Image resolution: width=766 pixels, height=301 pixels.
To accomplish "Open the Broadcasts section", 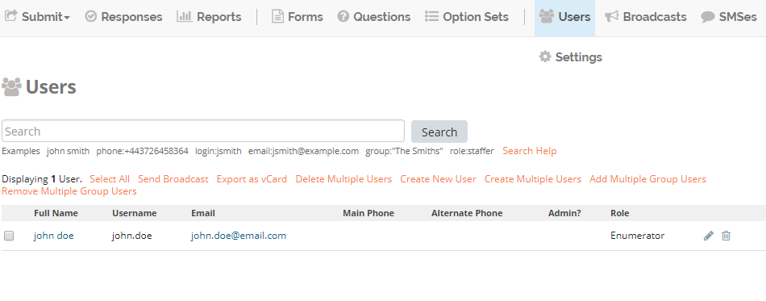I will (x=646, y=17).
